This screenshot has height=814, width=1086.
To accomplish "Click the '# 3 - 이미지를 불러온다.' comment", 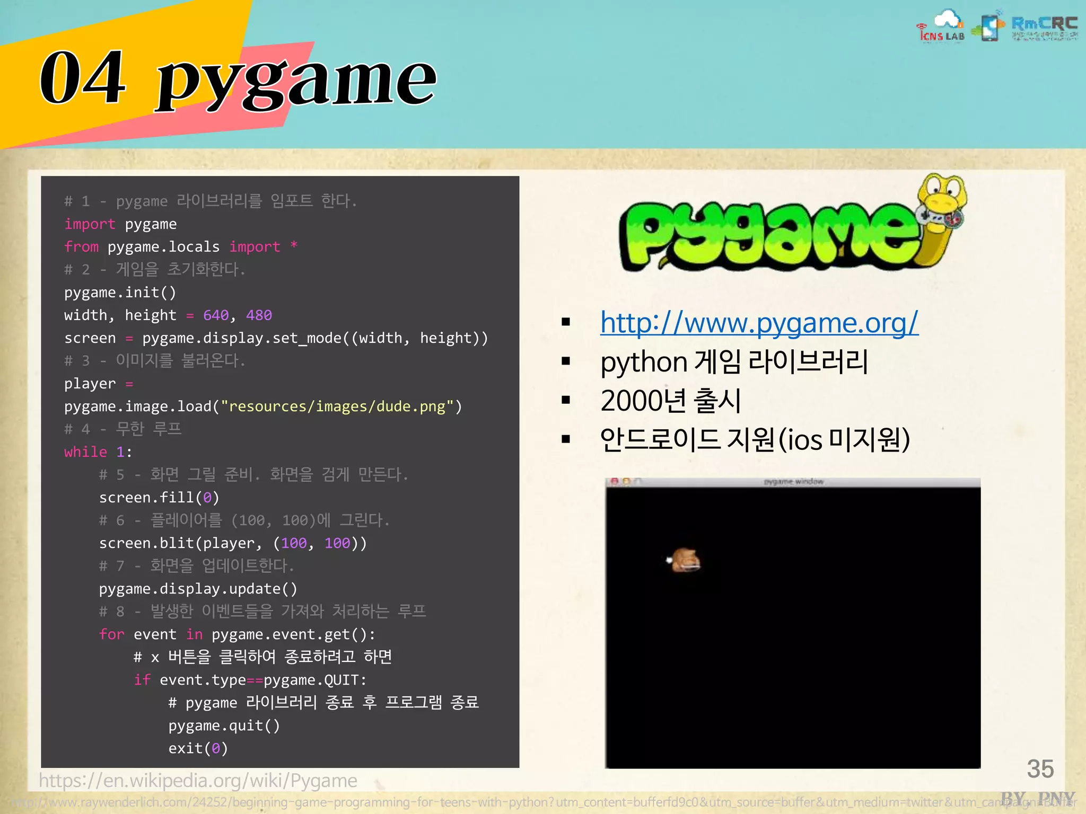I will click(x=155, y=360).
